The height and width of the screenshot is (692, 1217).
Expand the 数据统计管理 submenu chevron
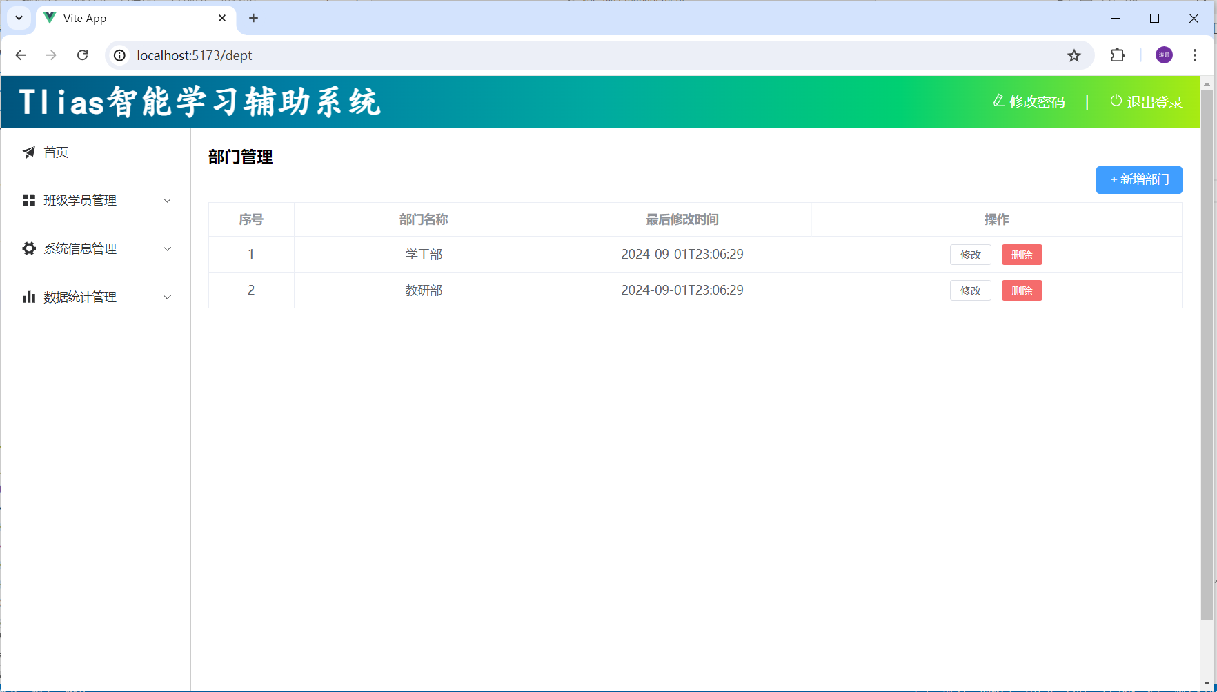(x=167, y=297)
